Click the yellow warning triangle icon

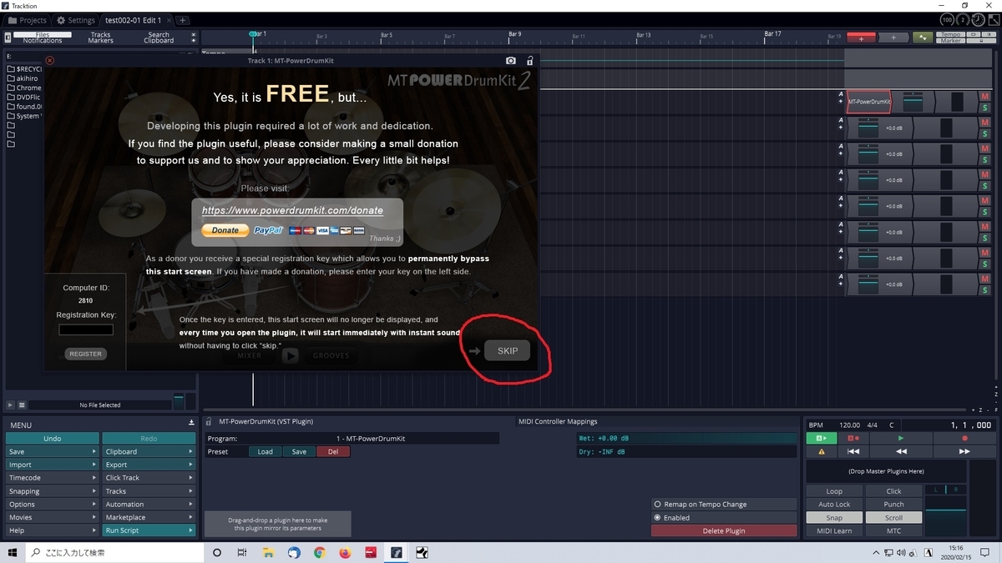point(822,451)
